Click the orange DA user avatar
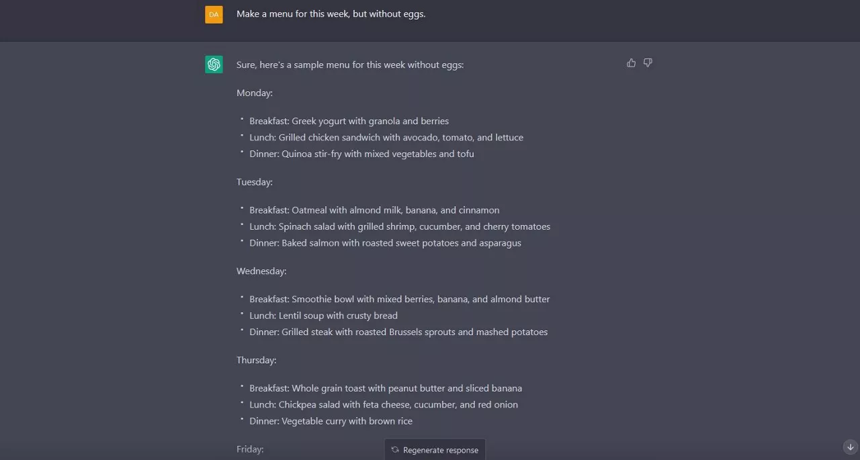Viewport: 860px width, 460px height. 214,14
